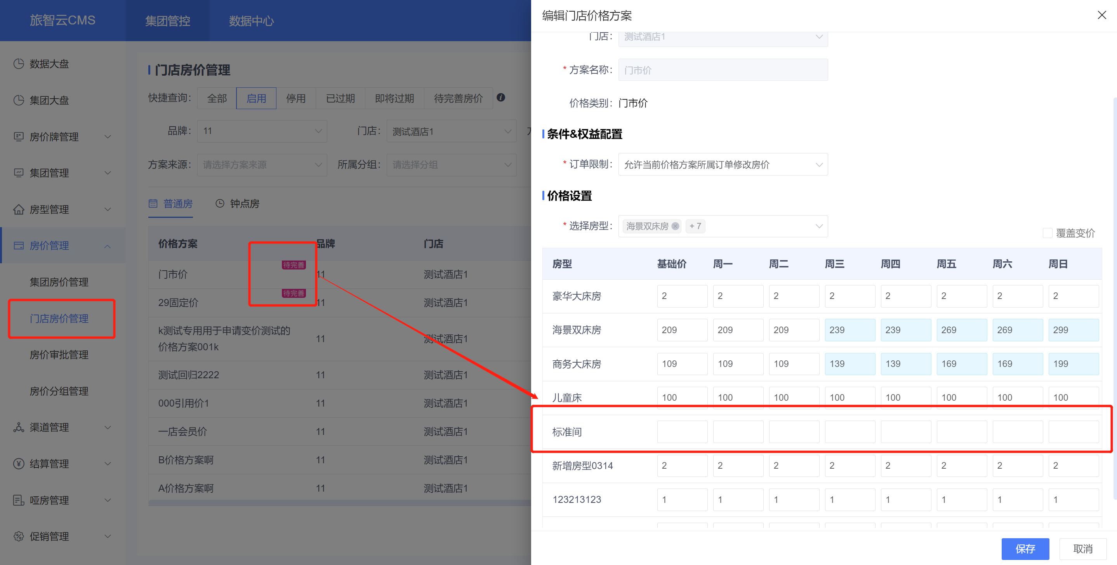Click the 促销管理 sidebar icon
Viewport: 1117px width, 565px height.
point(19,536)
